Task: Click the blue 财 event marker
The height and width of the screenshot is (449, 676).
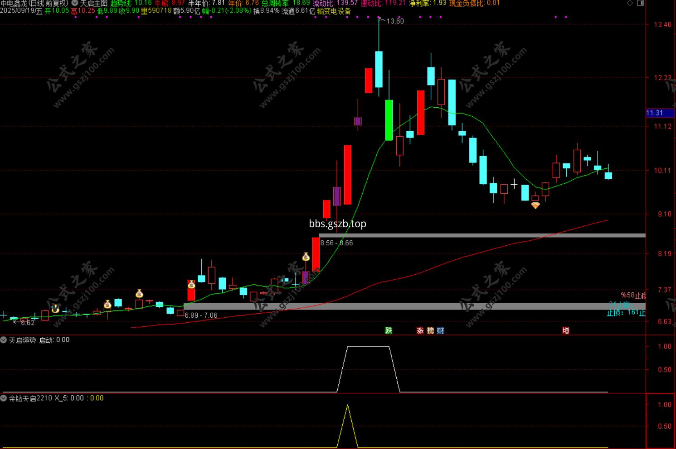Action: click(x=440, y=330)
